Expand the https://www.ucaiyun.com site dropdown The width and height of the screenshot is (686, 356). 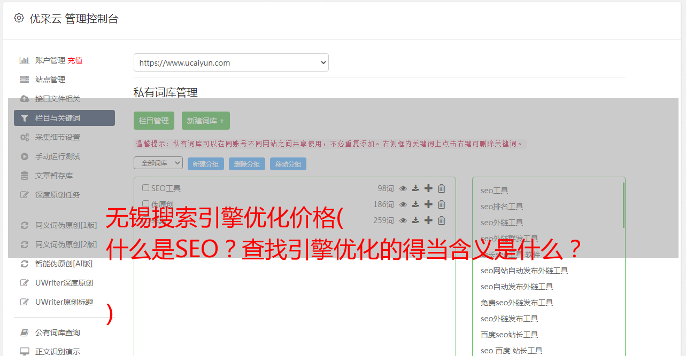click(231, 62)
